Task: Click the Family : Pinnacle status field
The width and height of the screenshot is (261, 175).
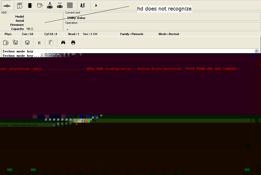Action: coord(132,34)
